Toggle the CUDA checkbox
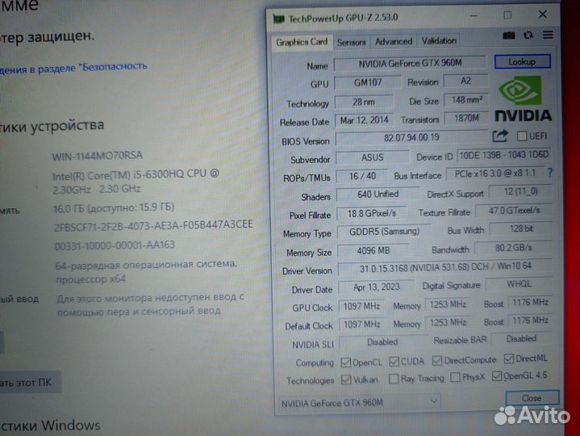 [394, 361]
